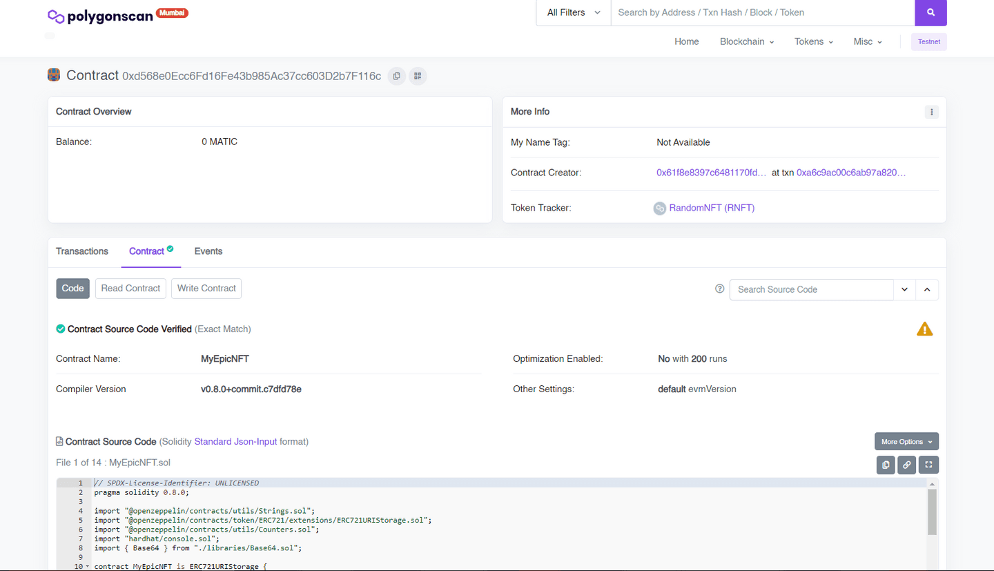This screenshot has height=571, width=994.
Task: Click the Testnet button
Action: (x=928, y=41)
